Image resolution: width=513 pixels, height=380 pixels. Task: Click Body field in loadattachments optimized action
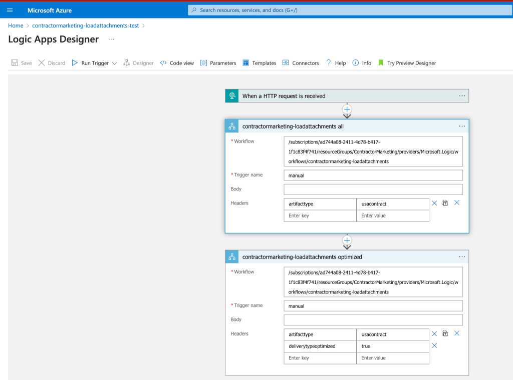[x=373, y=320]
